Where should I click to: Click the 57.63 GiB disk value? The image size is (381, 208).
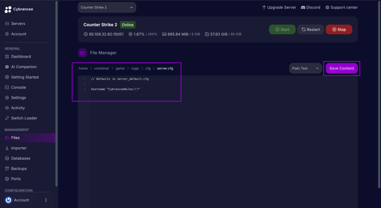(219, 34)
